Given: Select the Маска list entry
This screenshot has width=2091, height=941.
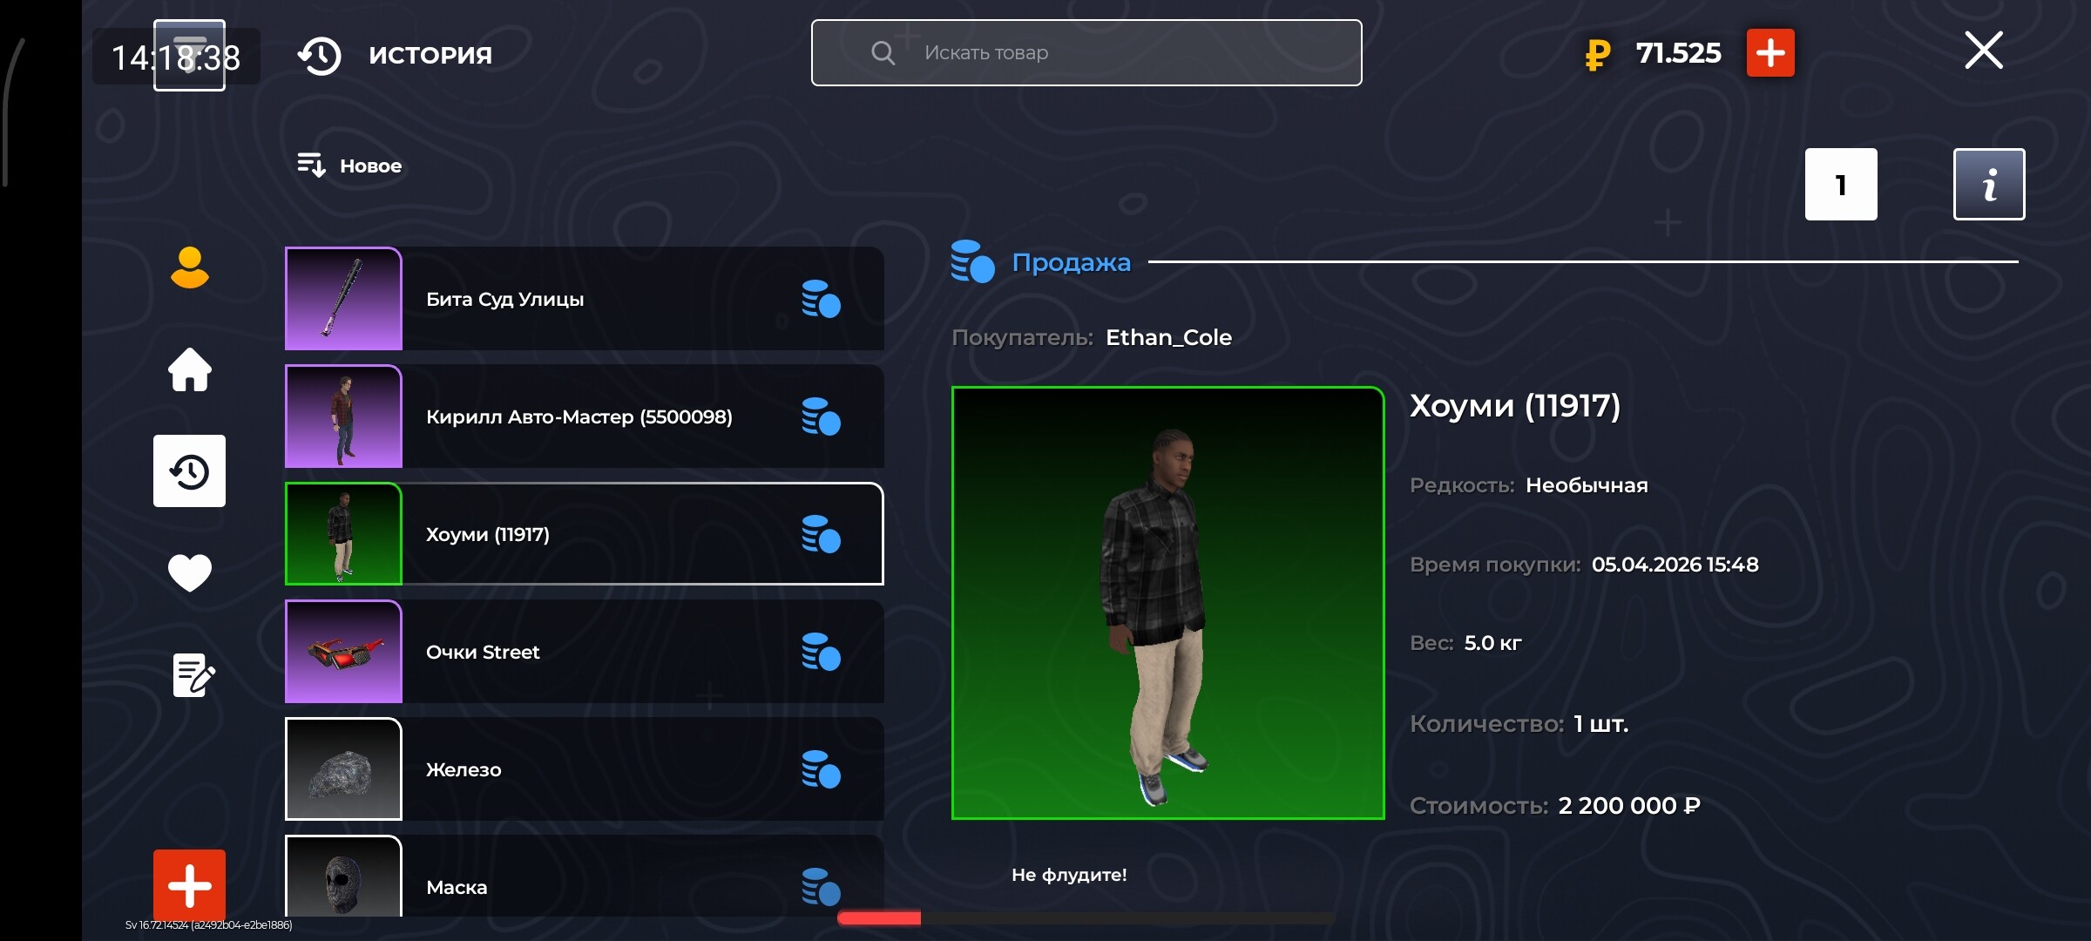Looking at the screenshot, I should click(x=584, y=880).
